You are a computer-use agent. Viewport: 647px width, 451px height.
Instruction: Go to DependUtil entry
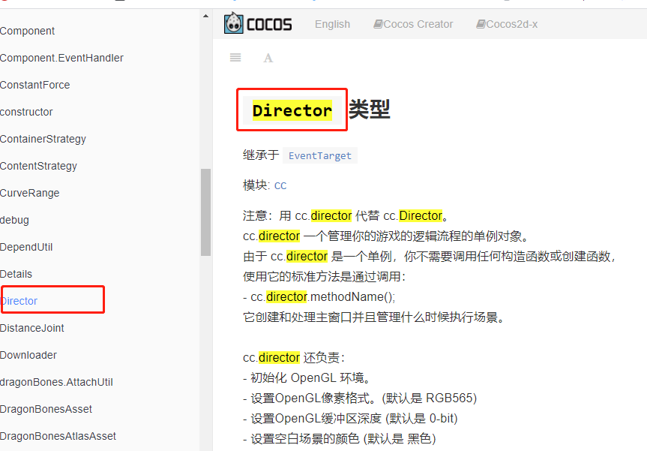26,248
